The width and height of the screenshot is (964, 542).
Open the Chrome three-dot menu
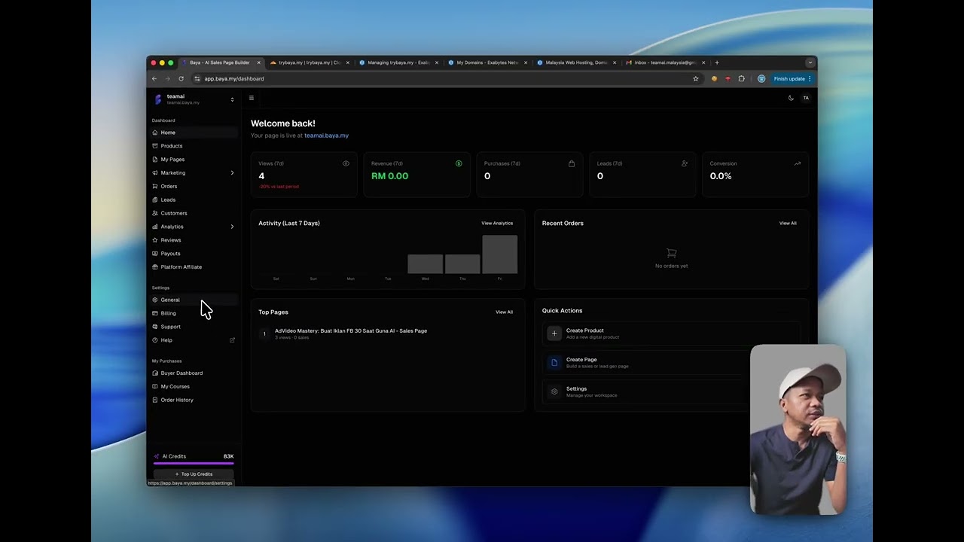pos(810,78)
